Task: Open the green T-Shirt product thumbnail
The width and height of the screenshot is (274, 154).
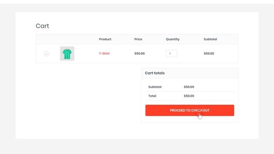Action: pos(67,53)
